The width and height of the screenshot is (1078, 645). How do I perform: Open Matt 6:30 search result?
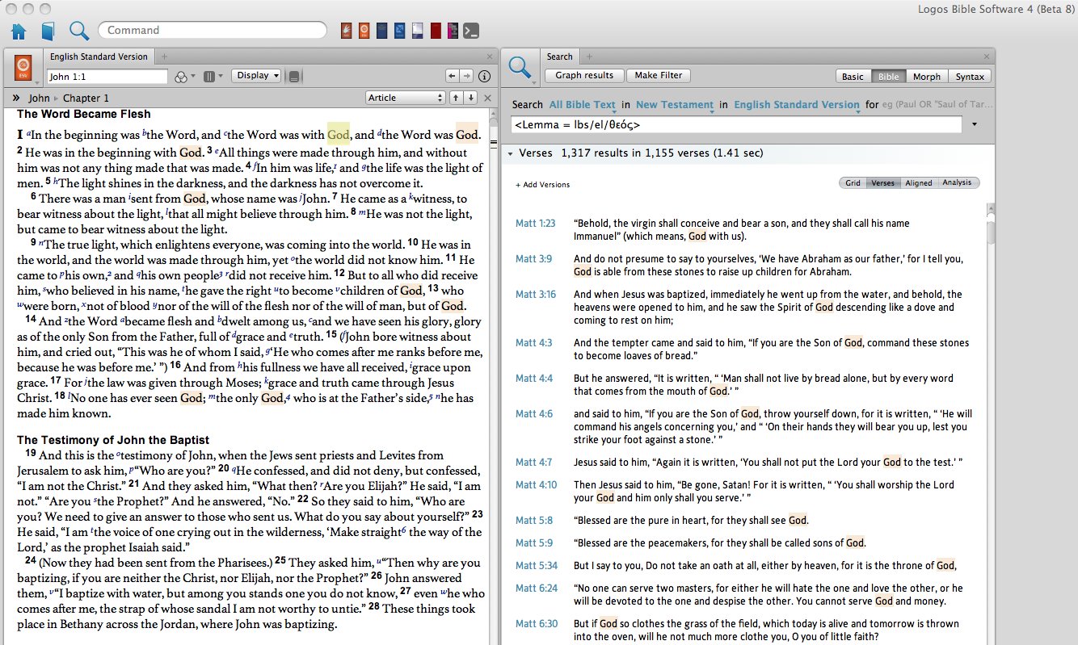[537, 624]
